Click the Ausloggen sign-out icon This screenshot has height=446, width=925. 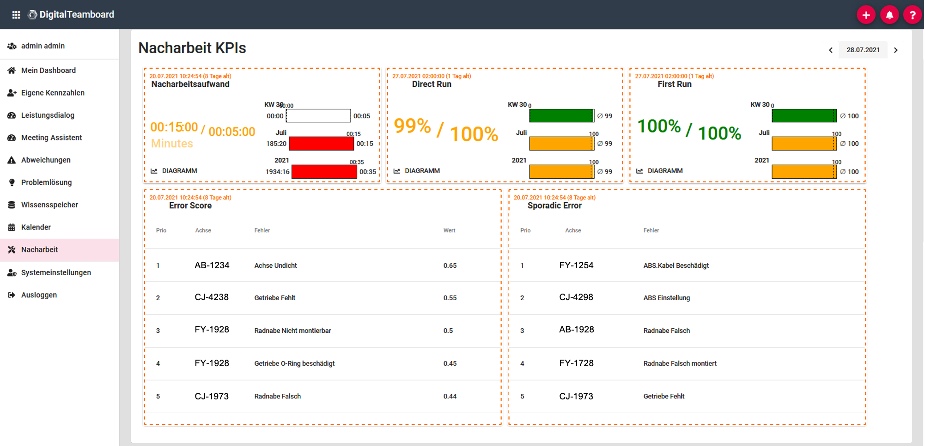point(12,295)
